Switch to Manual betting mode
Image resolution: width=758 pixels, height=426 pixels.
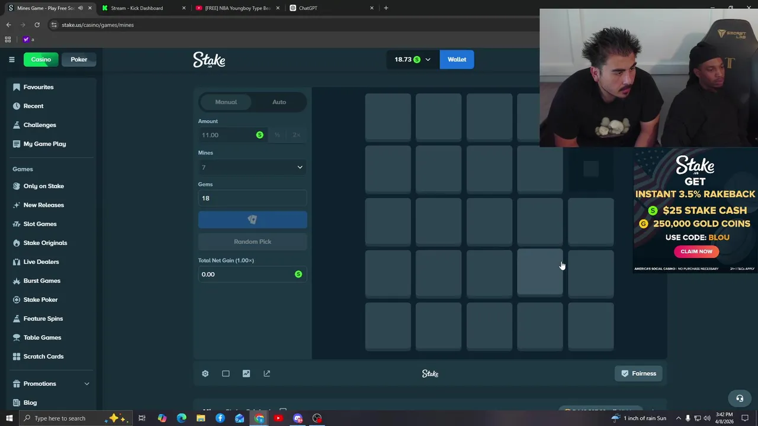226,102
